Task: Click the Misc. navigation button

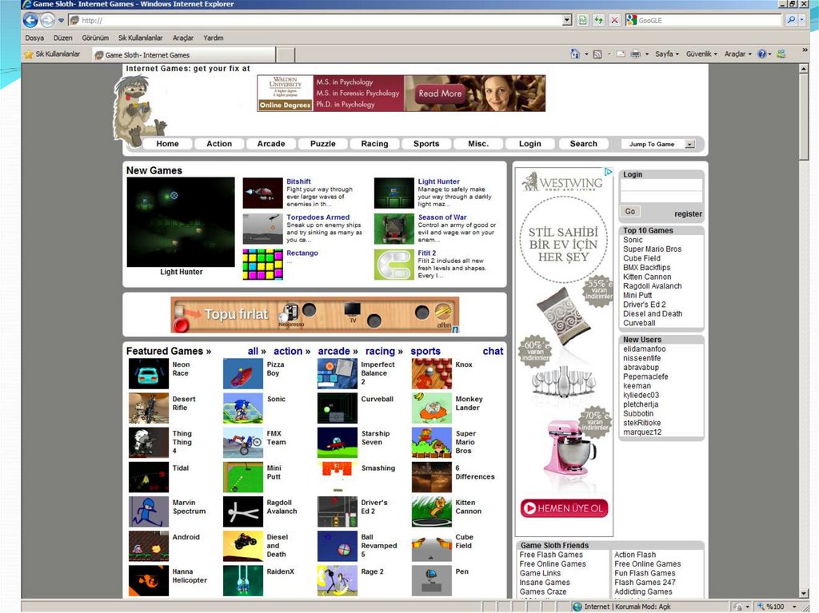Action: [478, 144]
